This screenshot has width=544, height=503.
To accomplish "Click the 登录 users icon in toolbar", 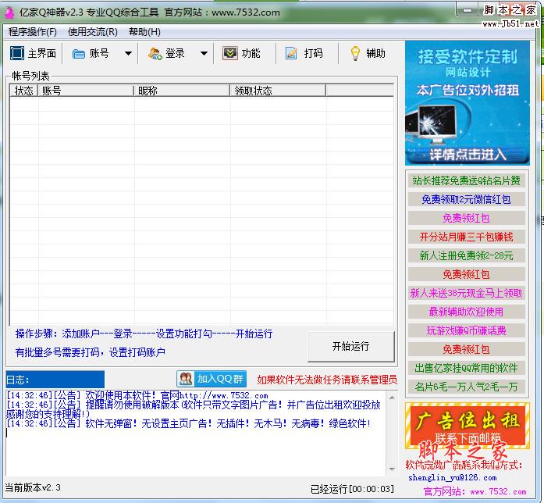I will point(155,53).
